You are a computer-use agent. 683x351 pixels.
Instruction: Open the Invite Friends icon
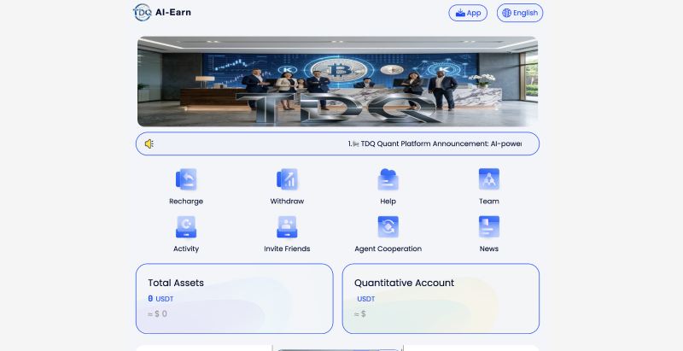pyautogui.click(x=287, y=227)
